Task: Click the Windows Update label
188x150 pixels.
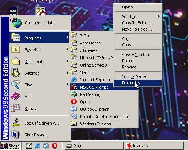Action: pos(40,23)
